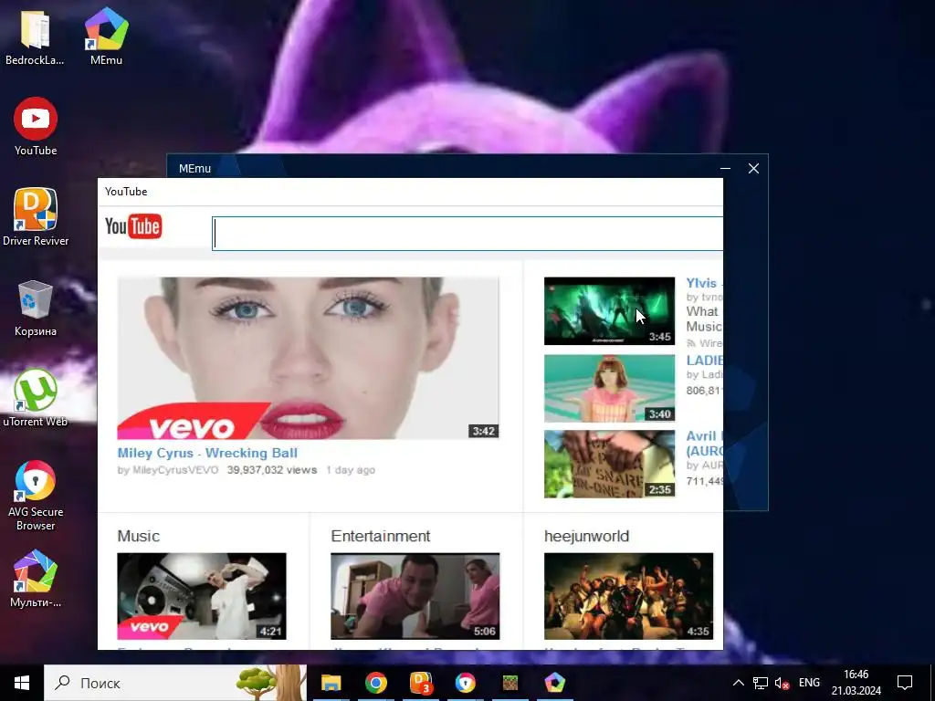Click the Ylvis video title link
The width and height of the screenshot is (935, 701).
pyautogui.click(x=704, y=283)
